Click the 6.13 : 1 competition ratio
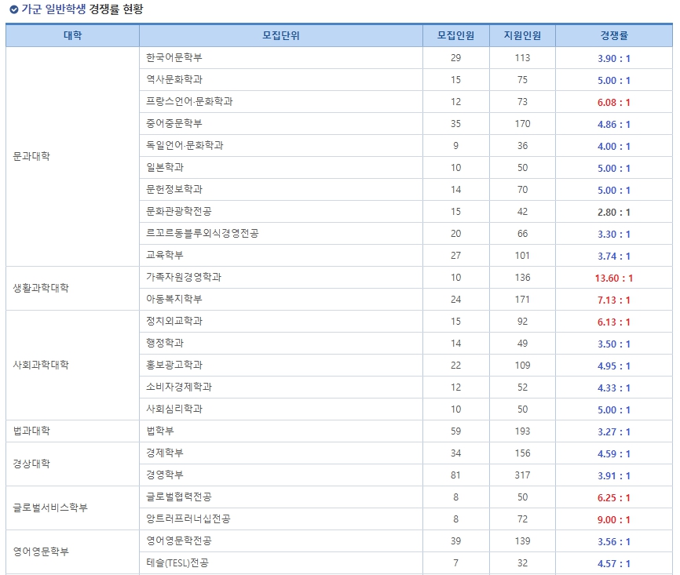 (x=614, y=322)
